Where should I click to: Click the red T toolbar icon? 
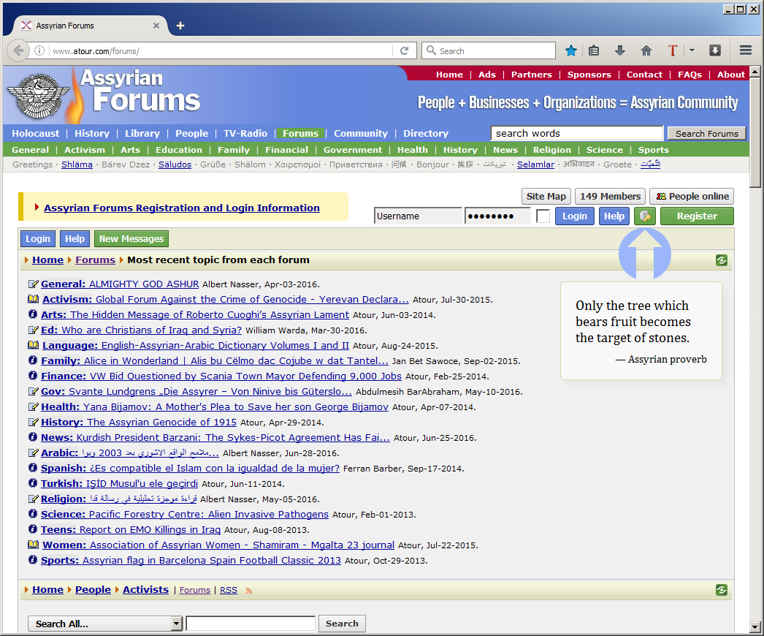[x=673, y=50]
